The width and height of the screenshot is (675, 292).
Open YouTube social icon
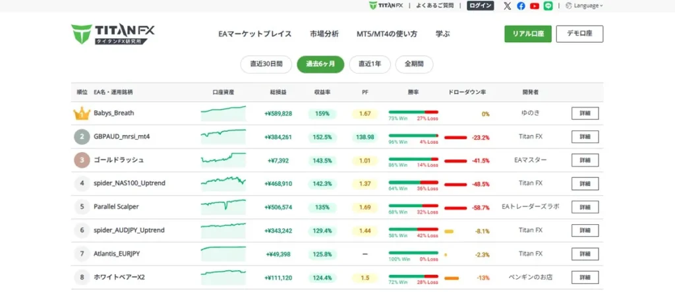click(534, 5)
